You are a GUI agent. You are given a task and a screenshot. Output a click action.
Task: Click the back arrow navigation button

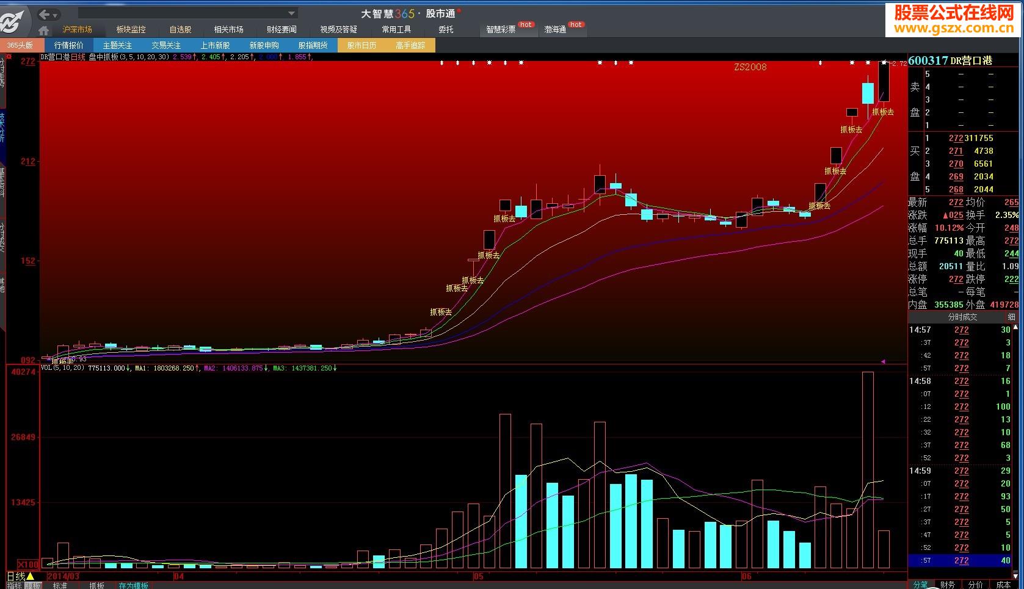[x=44, y=14]
